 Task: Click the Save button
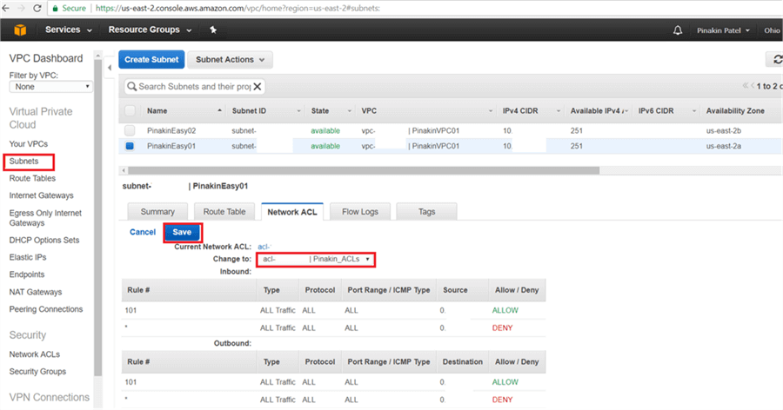click(183, 232)
